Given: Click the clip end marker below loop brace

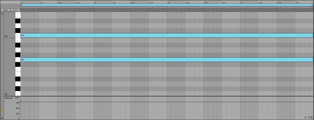Looking at the screenshot, I should pos(312,7).
